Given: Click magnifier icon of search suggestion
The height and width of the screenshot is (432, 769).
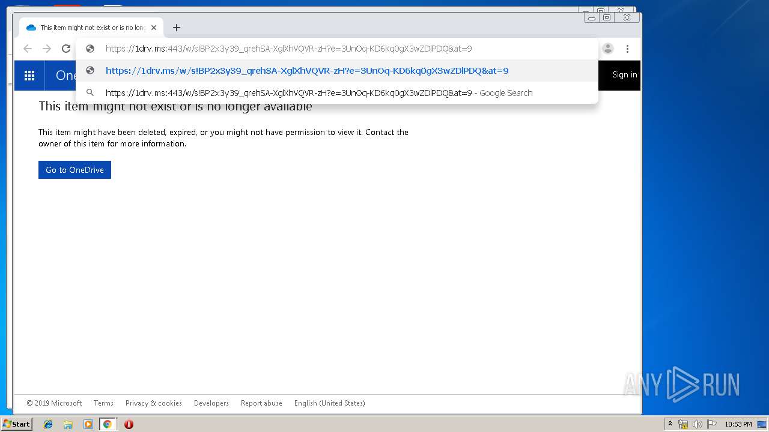Looking at the screenshot, I should pyautogui.click(x=90, y=93).
